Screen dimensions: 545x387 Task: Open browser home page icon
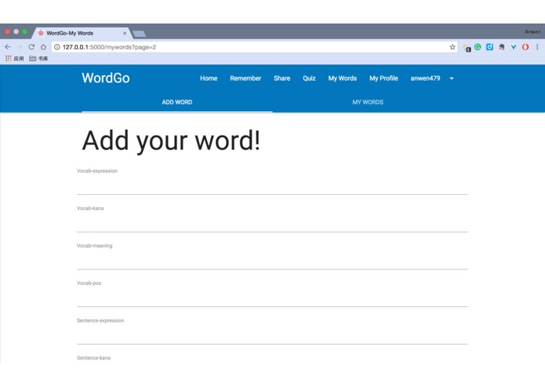point(43,47)
